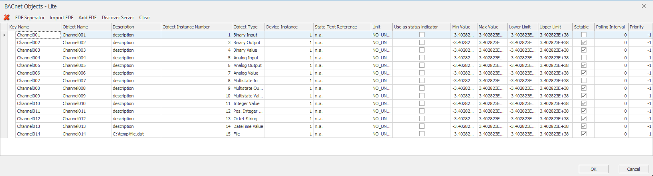653x176 pixels.
Task: Uncheck Setable checkbox for Channel002
Action: (584, 42)
